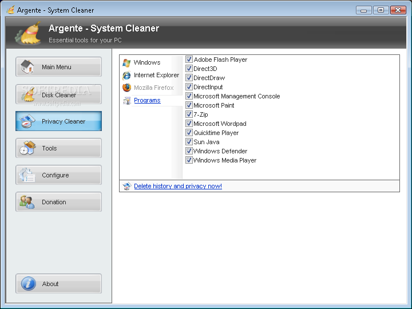
Task: Click the Microsoft Management Console label
Action: (237, 96)
